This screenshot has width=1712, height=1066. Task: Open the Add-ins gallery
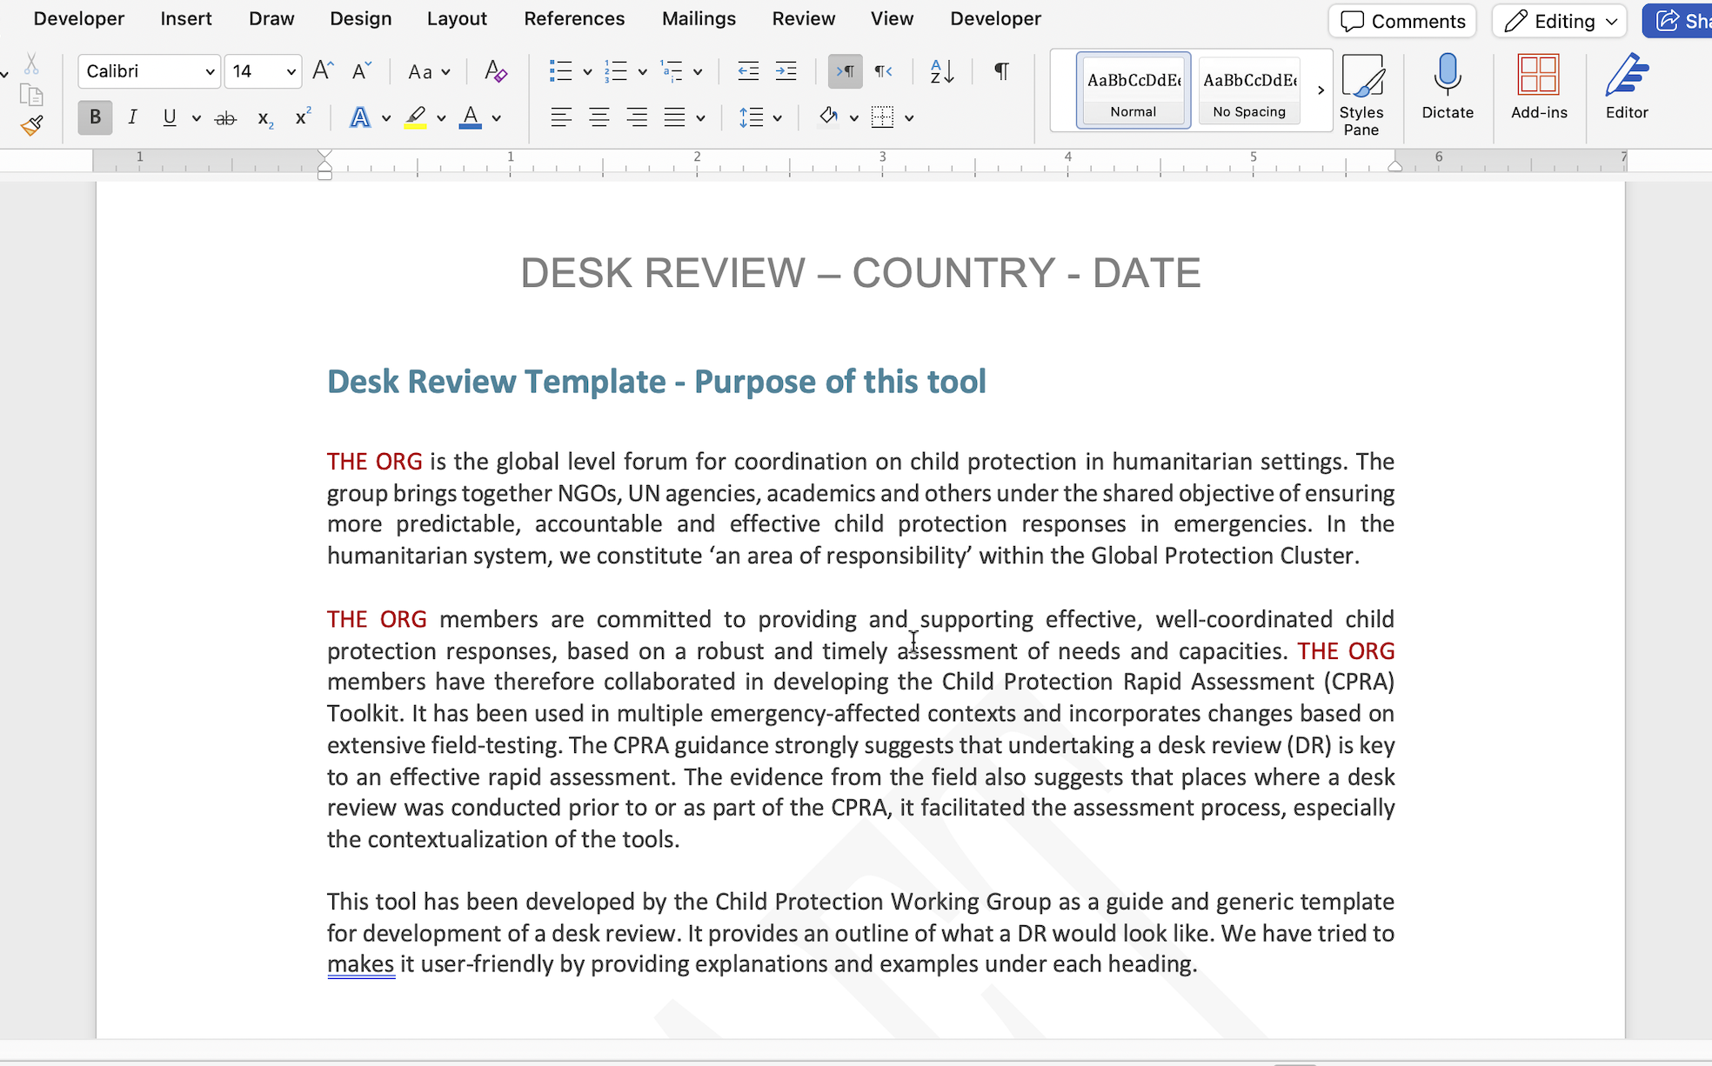coord(1538,86)
